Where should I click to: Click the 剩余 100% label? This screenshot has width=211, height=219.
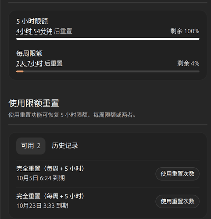(185, 31)
